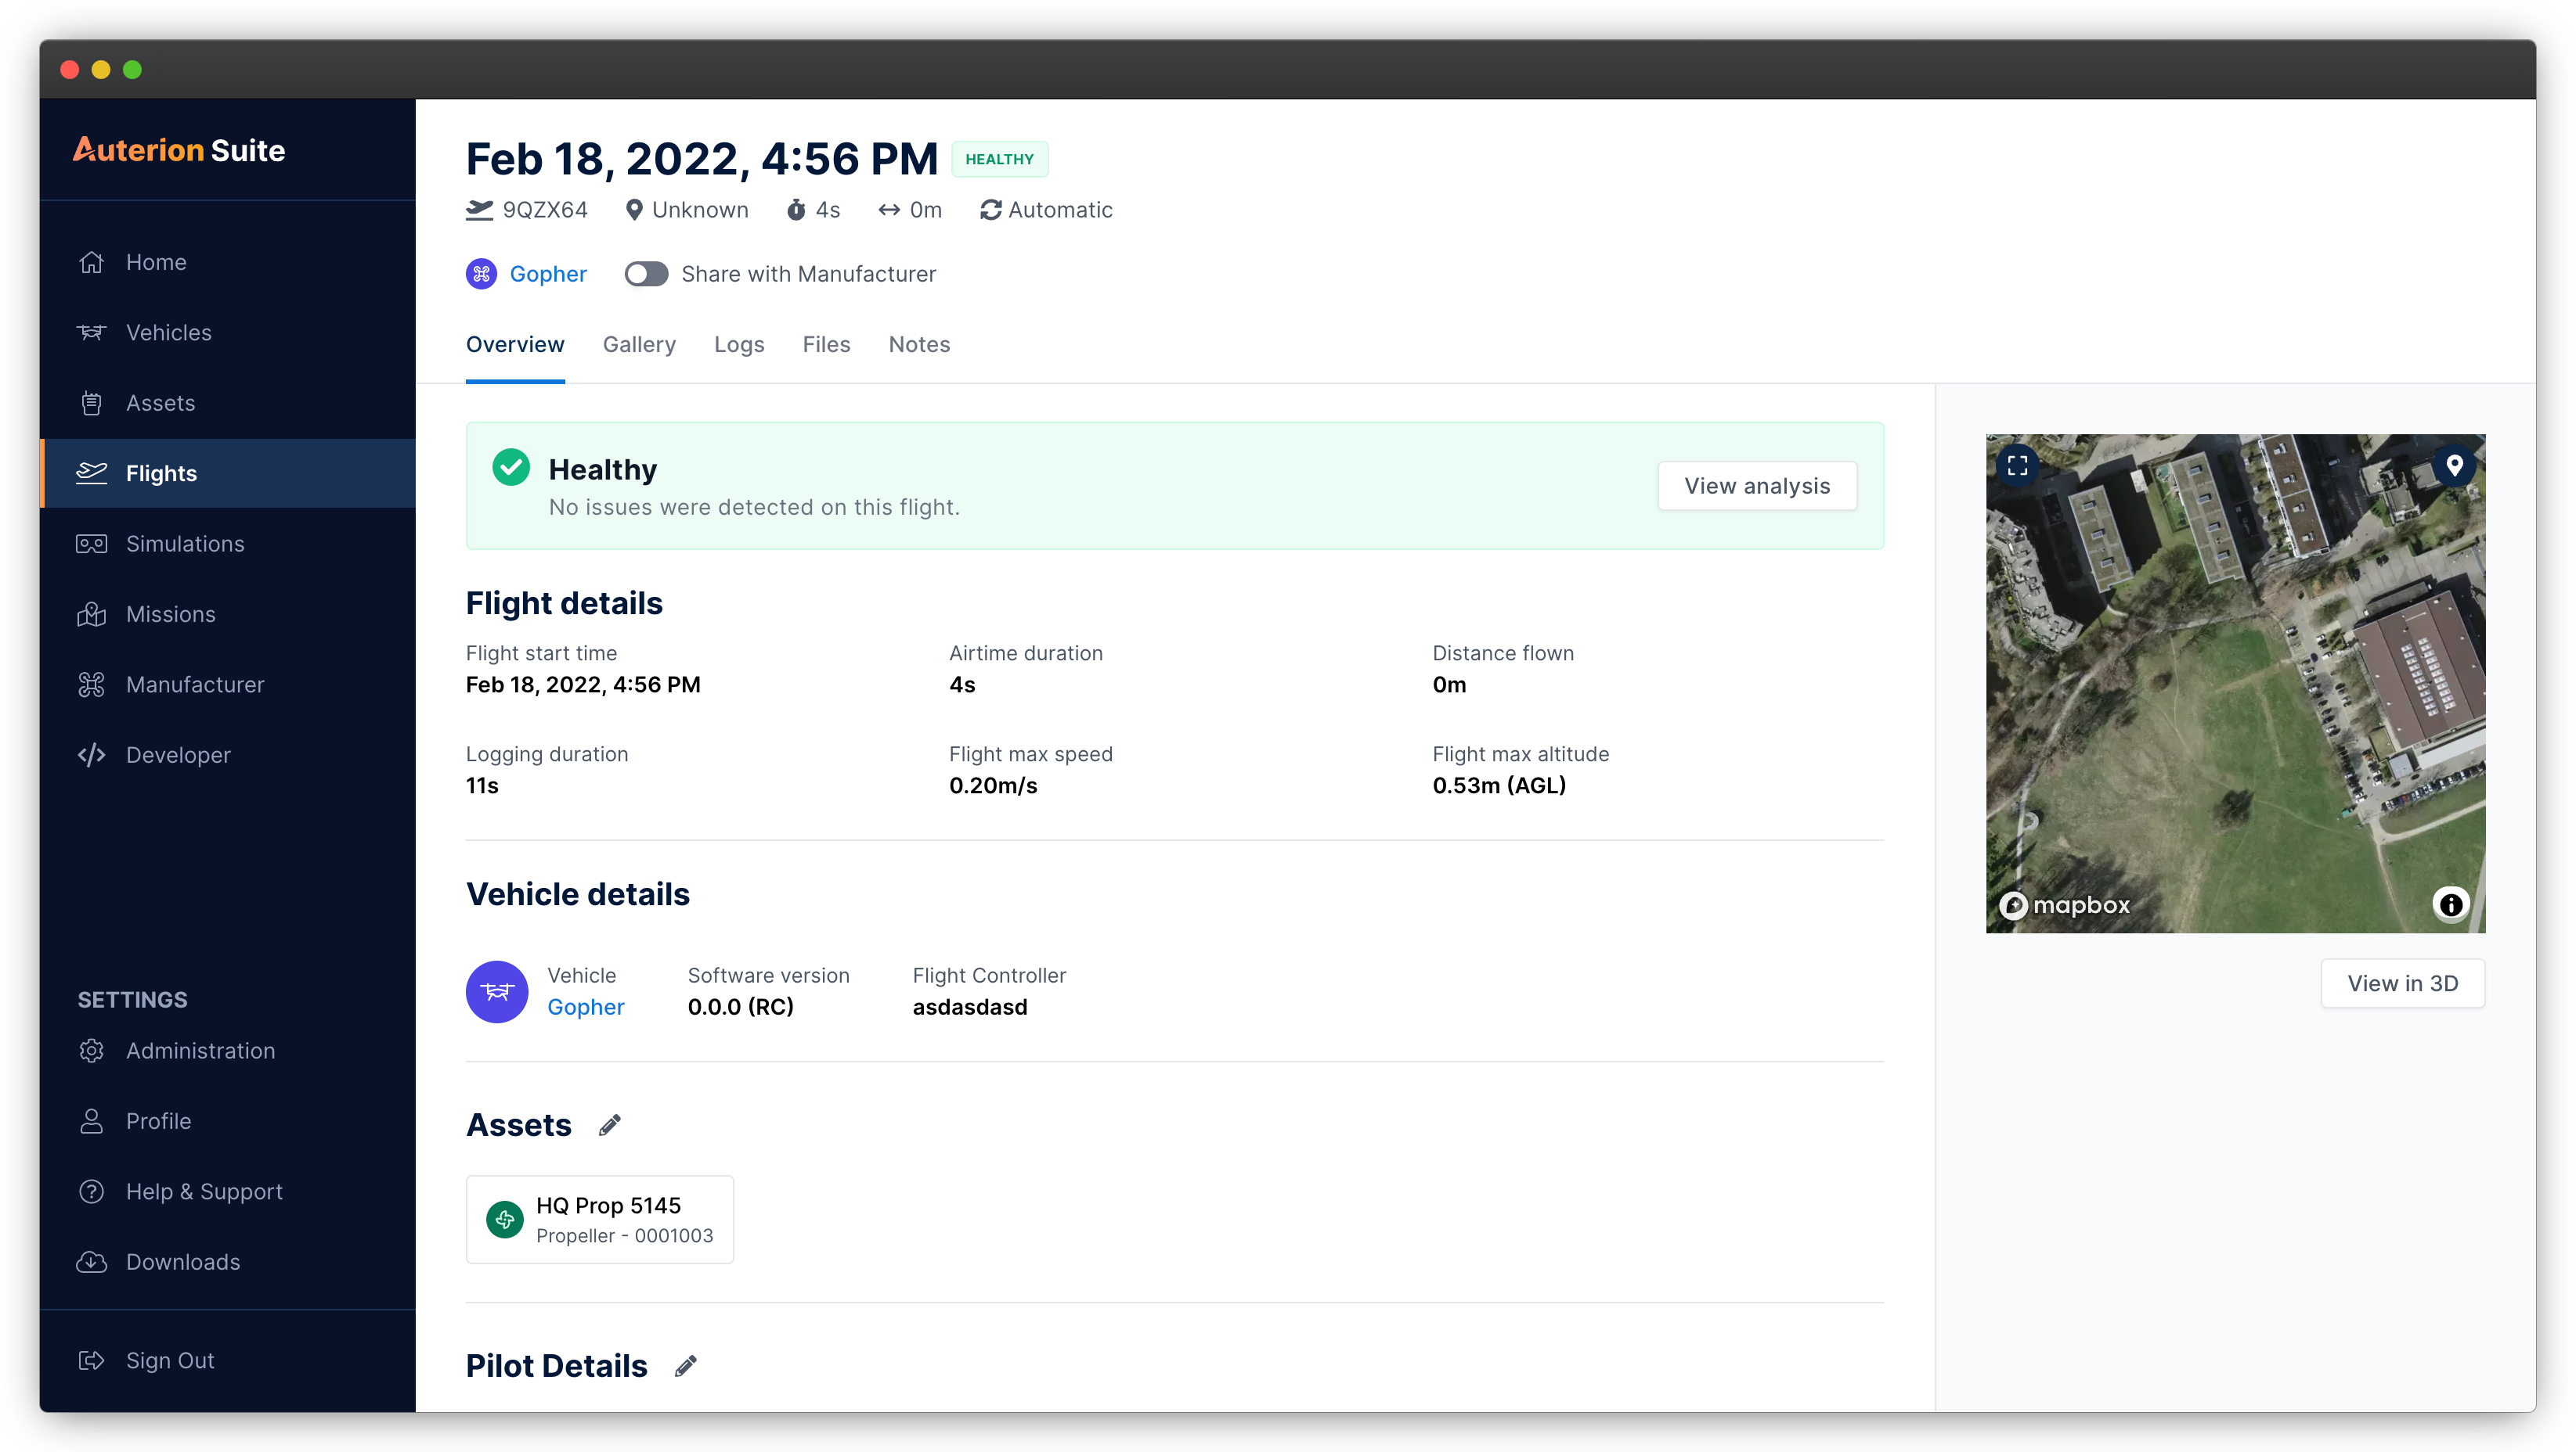The image size is (2576, 1452).
Task: Click the purple vehicle drone avatar
Action: click(x=496, y=991)
